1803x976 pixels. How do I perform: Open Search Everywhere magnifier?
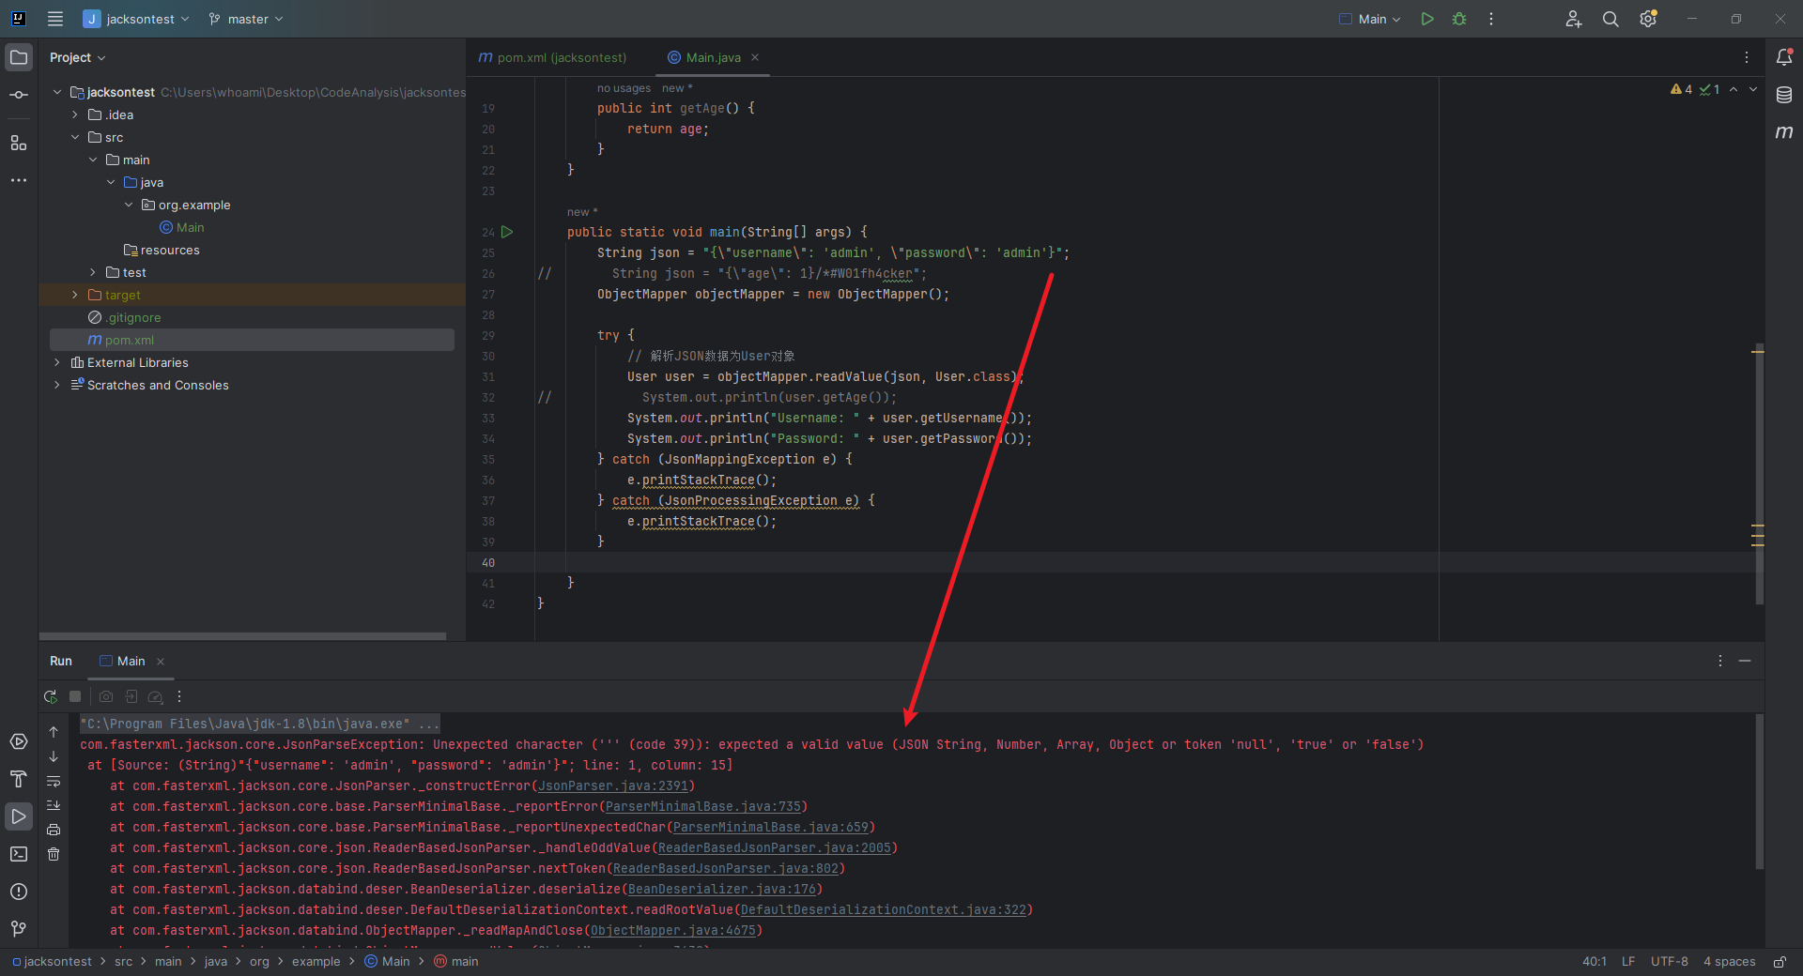[x=1610, y=19]
